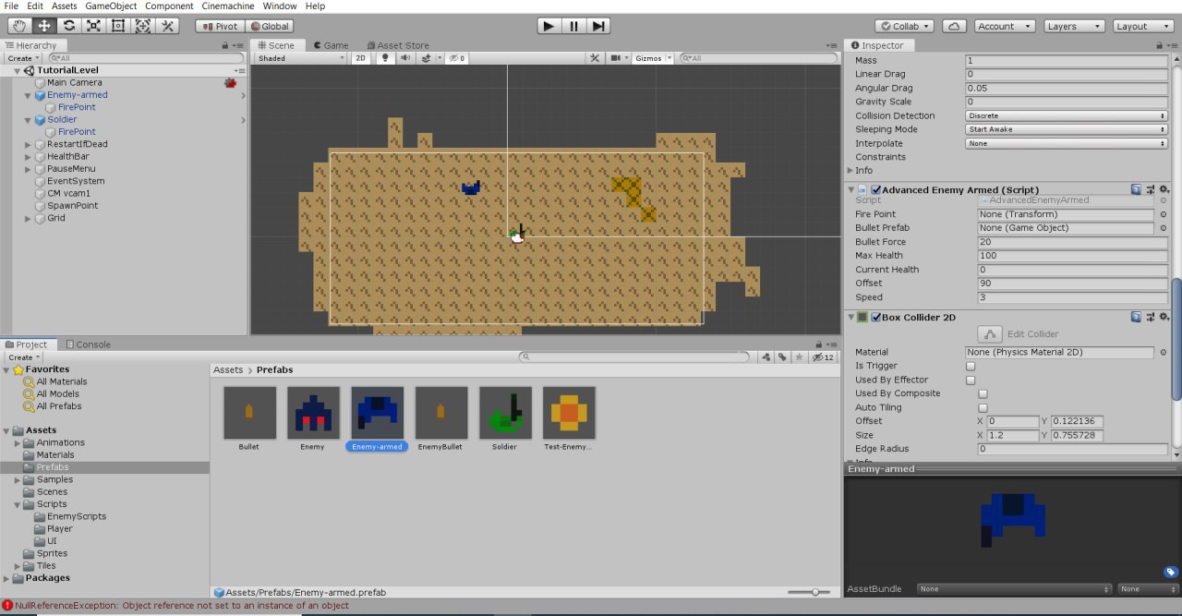Select the Hand tool in the toolbar

click(18, 26)
